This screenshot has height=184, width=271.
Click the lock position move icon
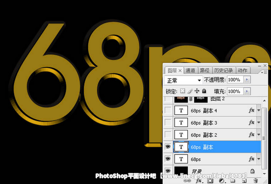pyautogui.click(x=197, y=91)
